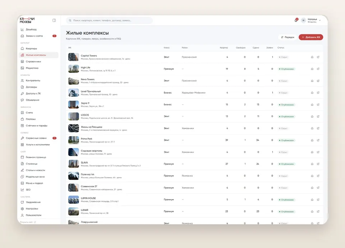345x248 pixels.
Task: Open Сервисные заявки in the sidebar
Action: tap(39, 138)
